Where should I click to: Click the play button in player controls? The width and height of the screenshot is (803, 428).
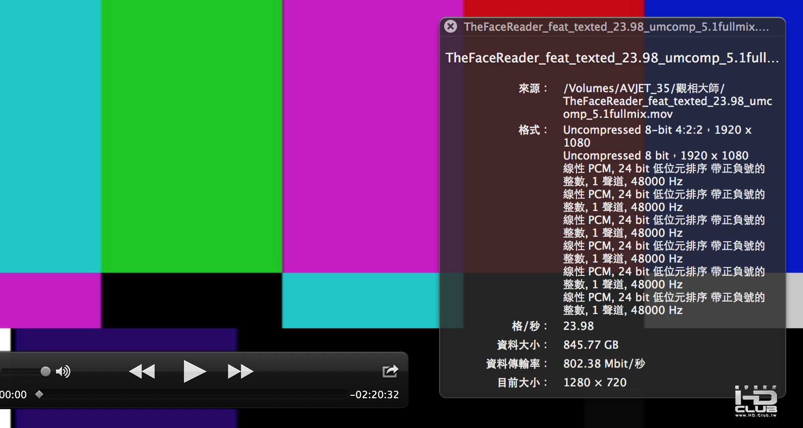tap(194, 371)
